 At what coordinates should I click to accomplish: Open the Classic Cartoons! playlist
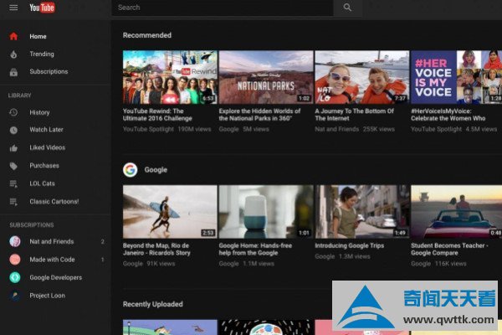coord(54,201)
